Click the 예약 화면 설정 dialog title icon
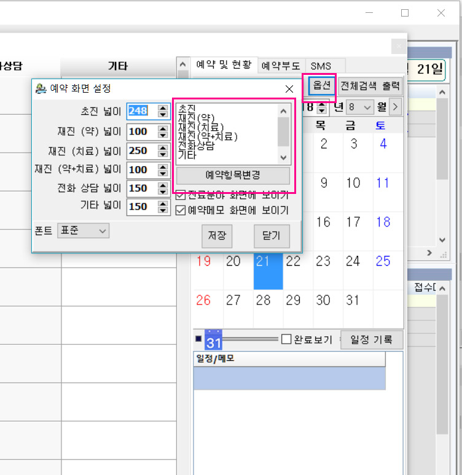Screen dimensions: 462x475 coord(41,88)
